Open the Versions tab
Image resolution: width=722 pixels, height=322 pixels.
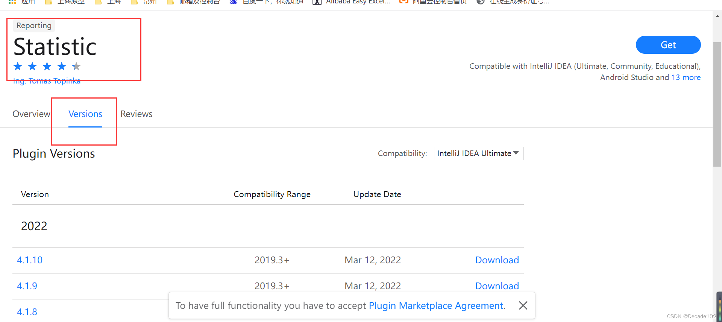click(85, 114)
